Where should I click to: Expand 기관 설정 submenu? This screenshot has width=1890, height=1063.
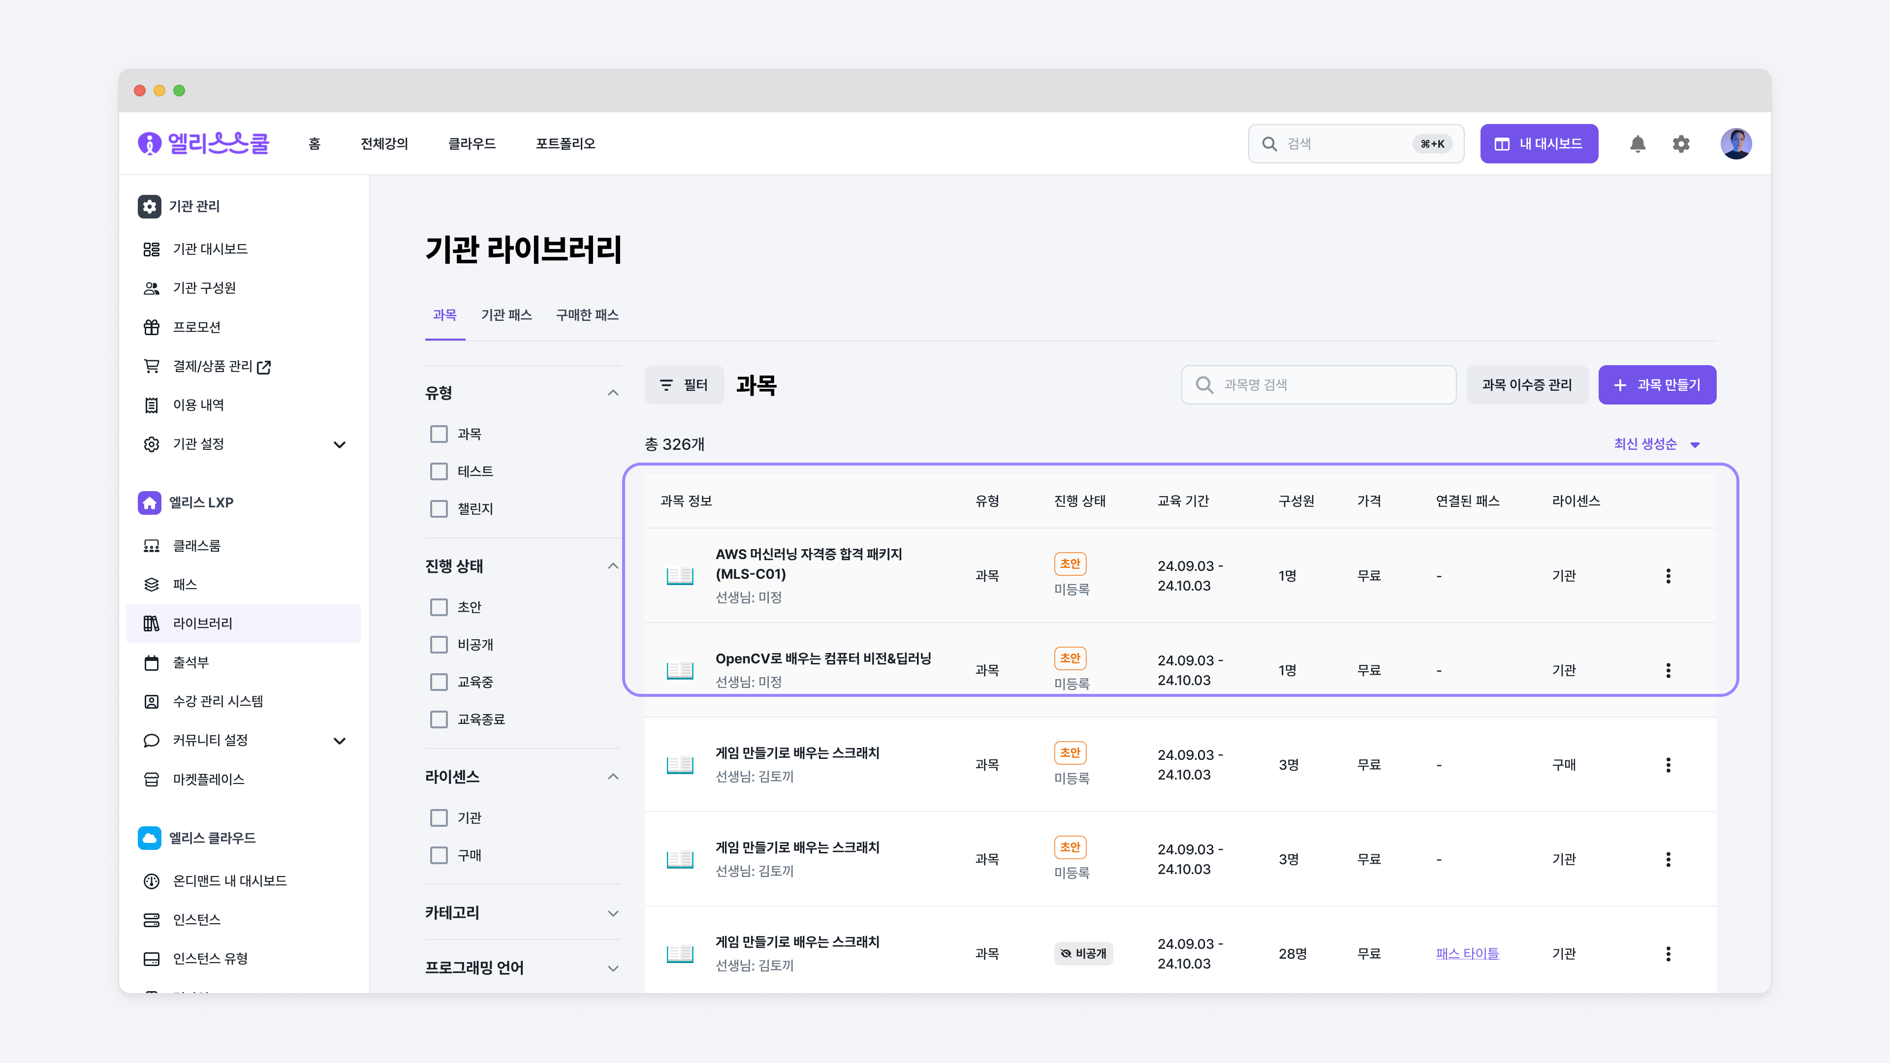[340, 444]
